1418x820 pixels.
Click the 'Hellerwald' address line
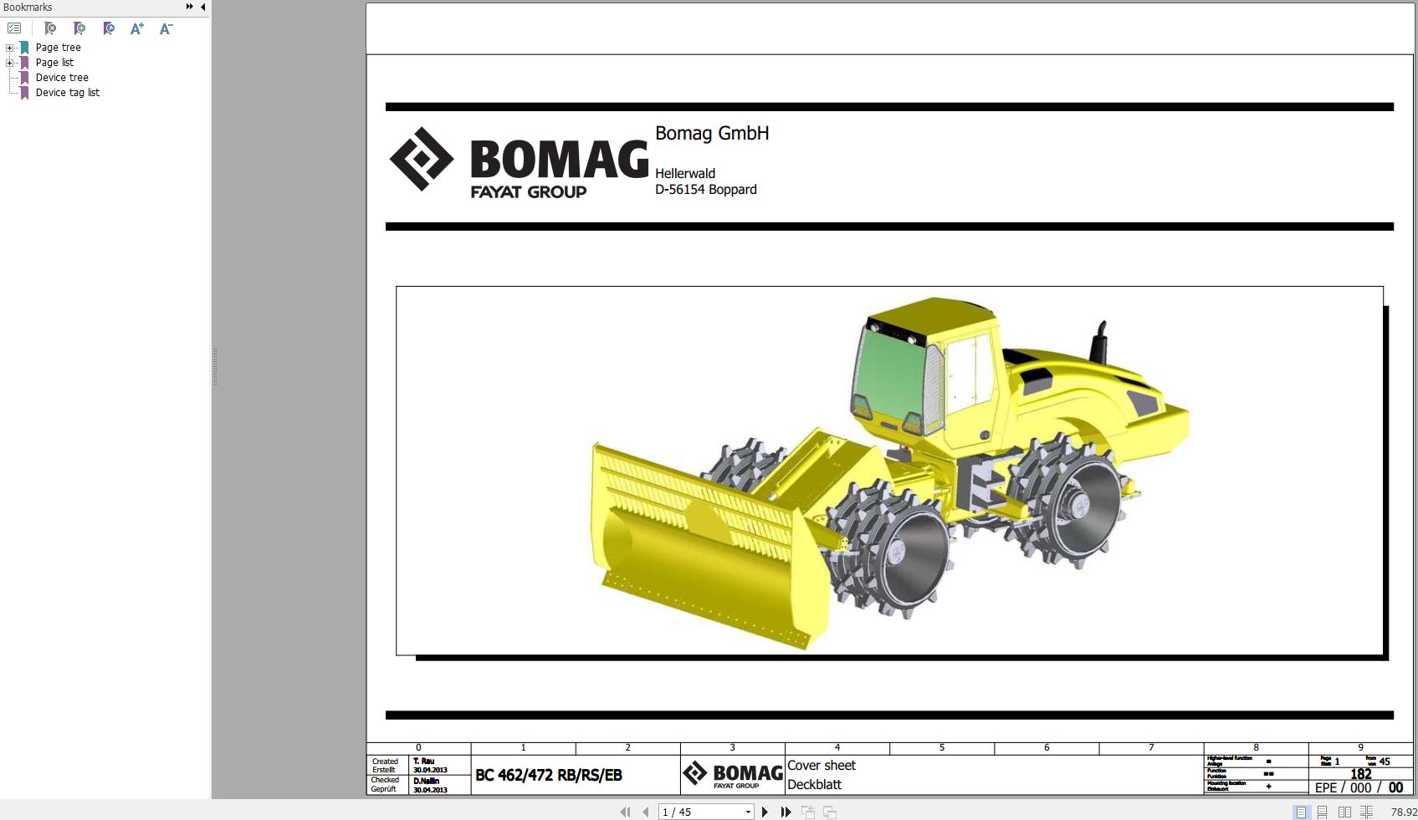coord(685,173)
